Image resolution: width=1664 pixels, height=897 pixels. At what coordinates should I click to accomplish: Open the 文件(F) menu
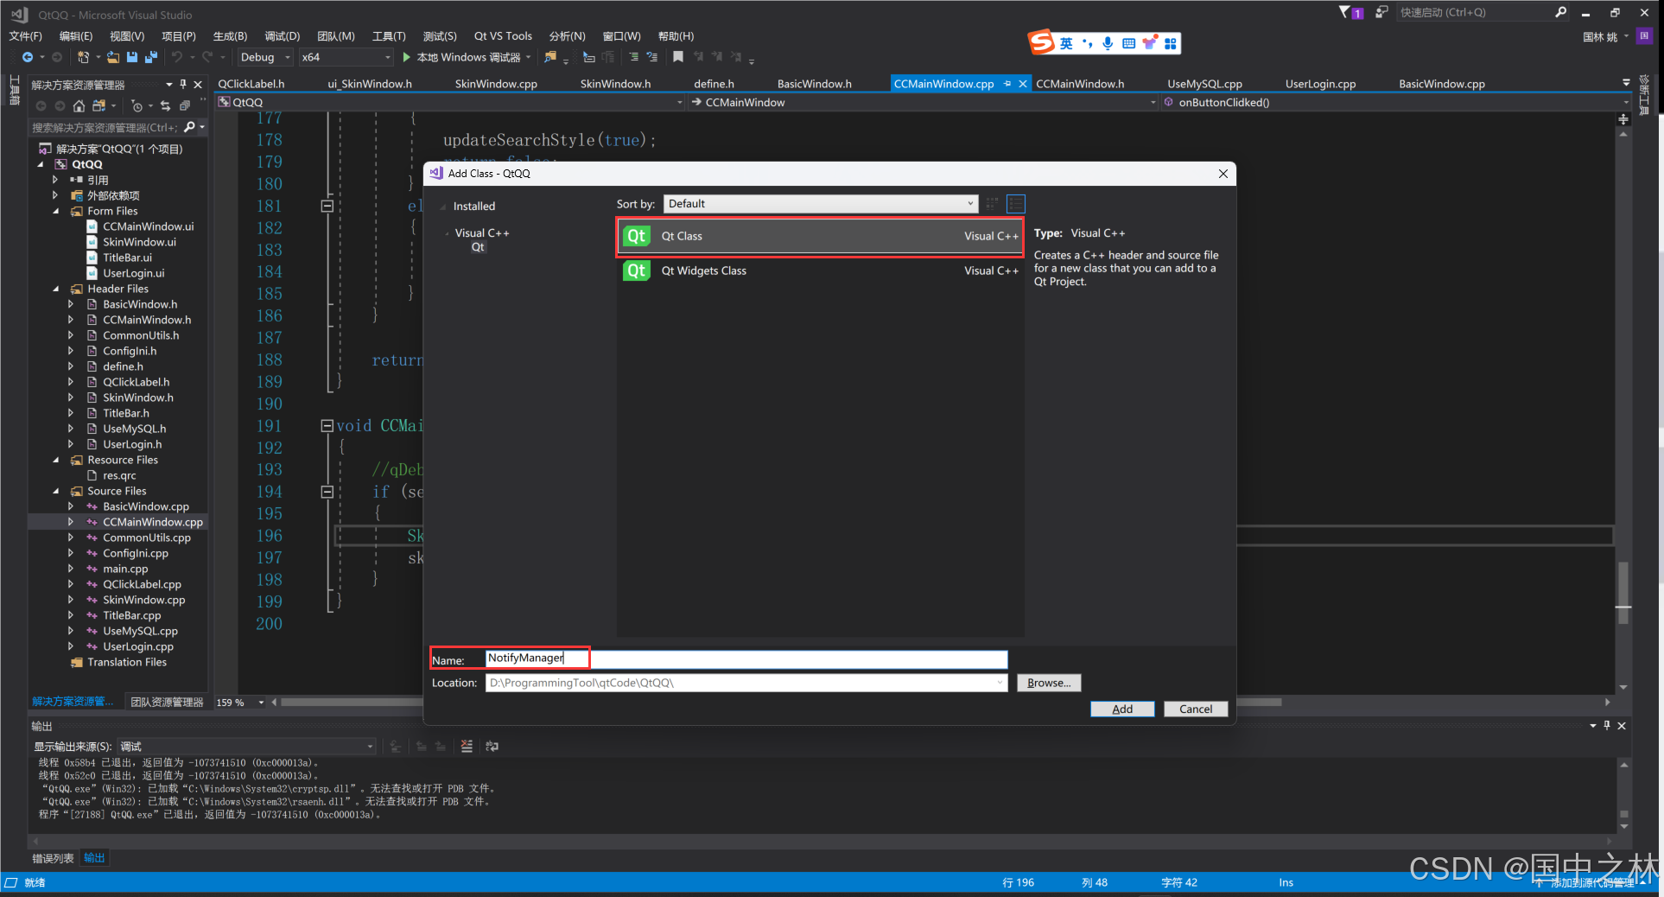pos(25,36)
